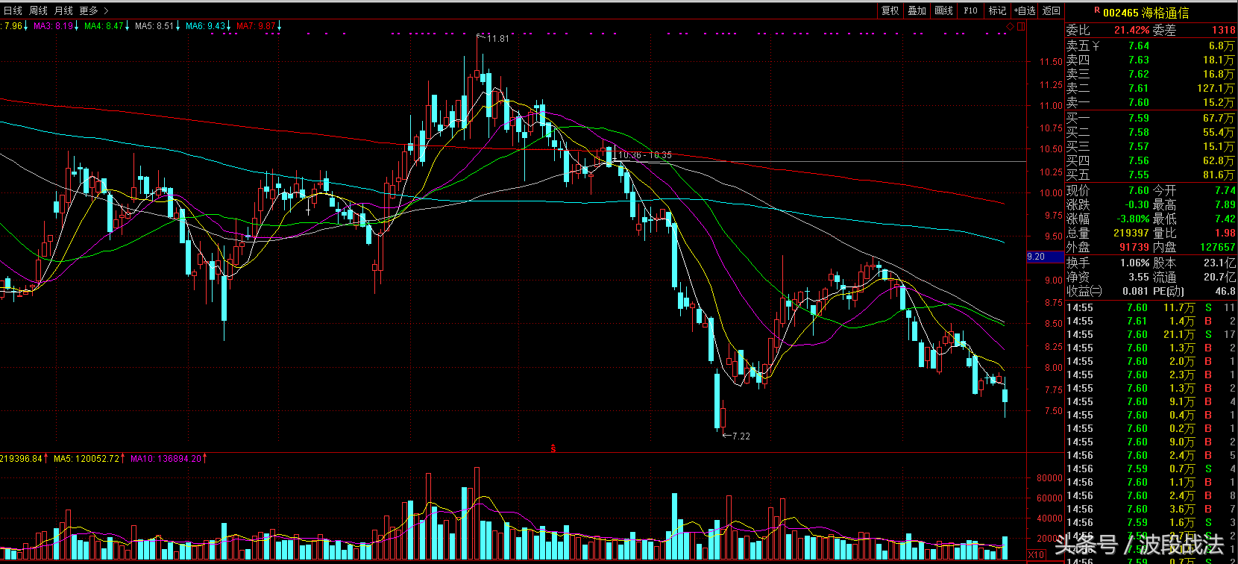Click the 14:55 trade with 21.1万 volume
The width and height of the screenshot is (1238, 564).
tap(1151, 334)
